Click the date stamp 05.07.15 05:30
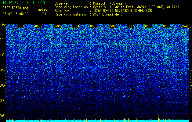This screenshot has width=192, height=122. (16, 14)
